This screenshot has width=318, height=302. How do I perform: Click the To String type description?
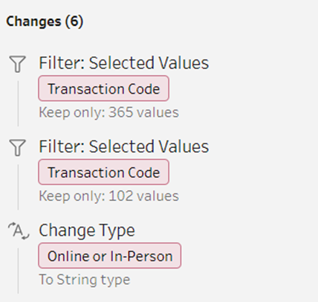point(85,280)
